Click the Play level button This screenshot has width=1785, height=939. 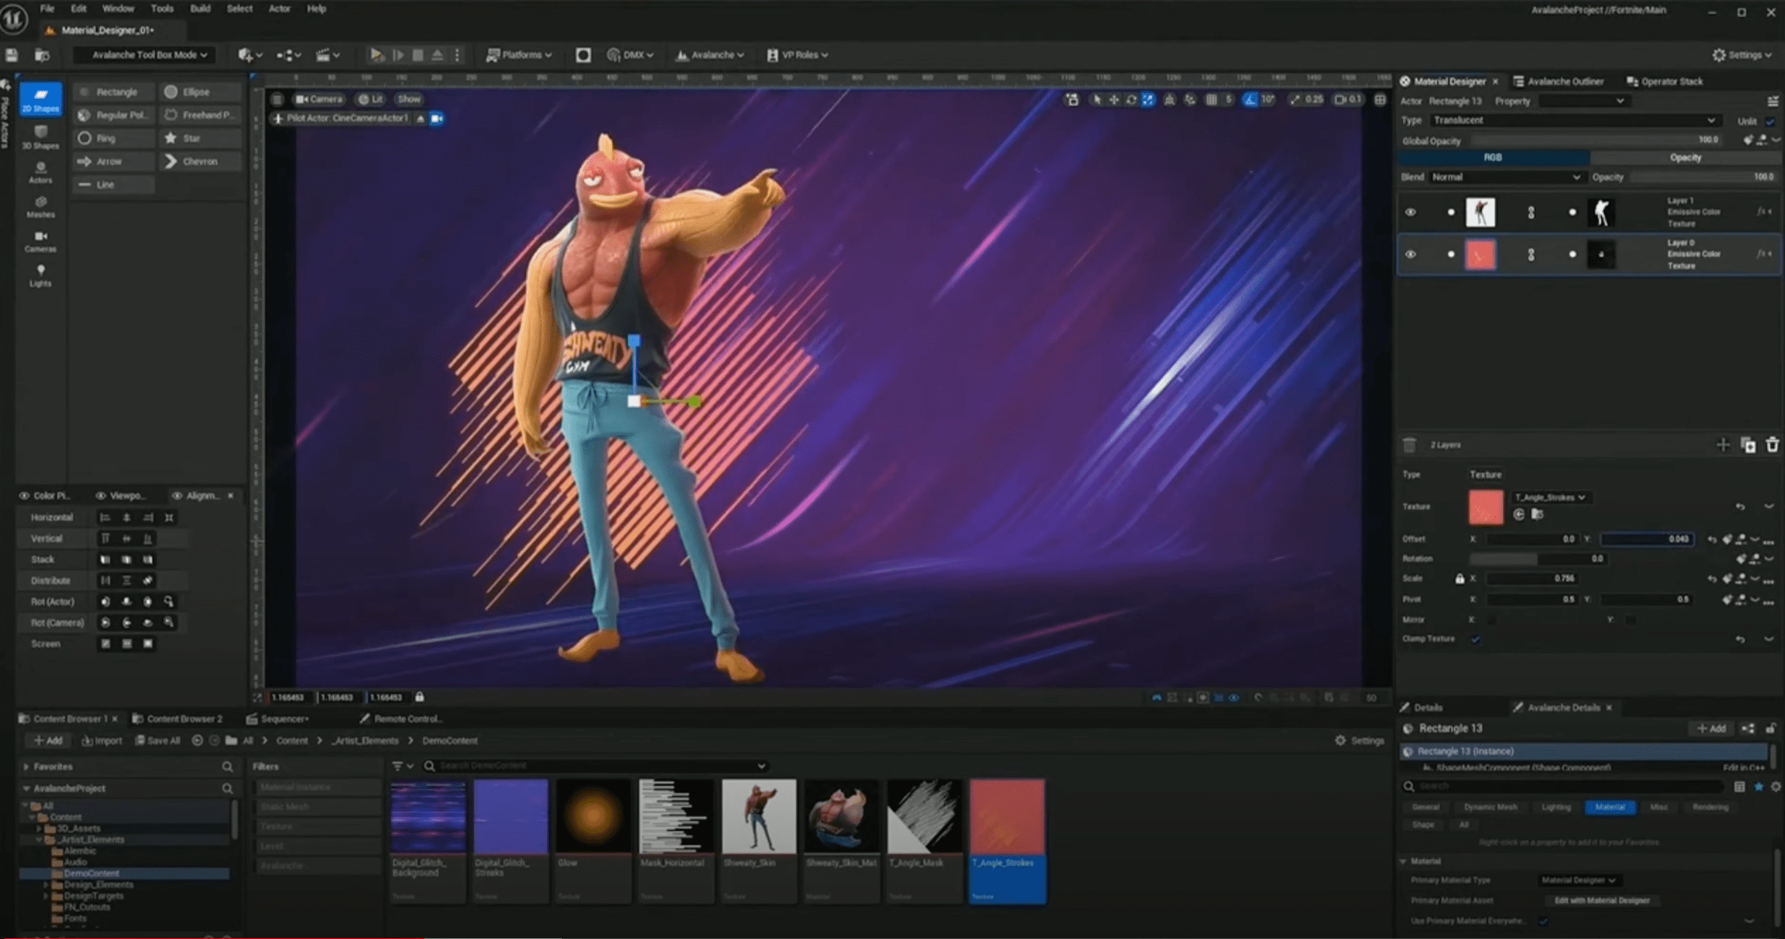coord(376,55)
